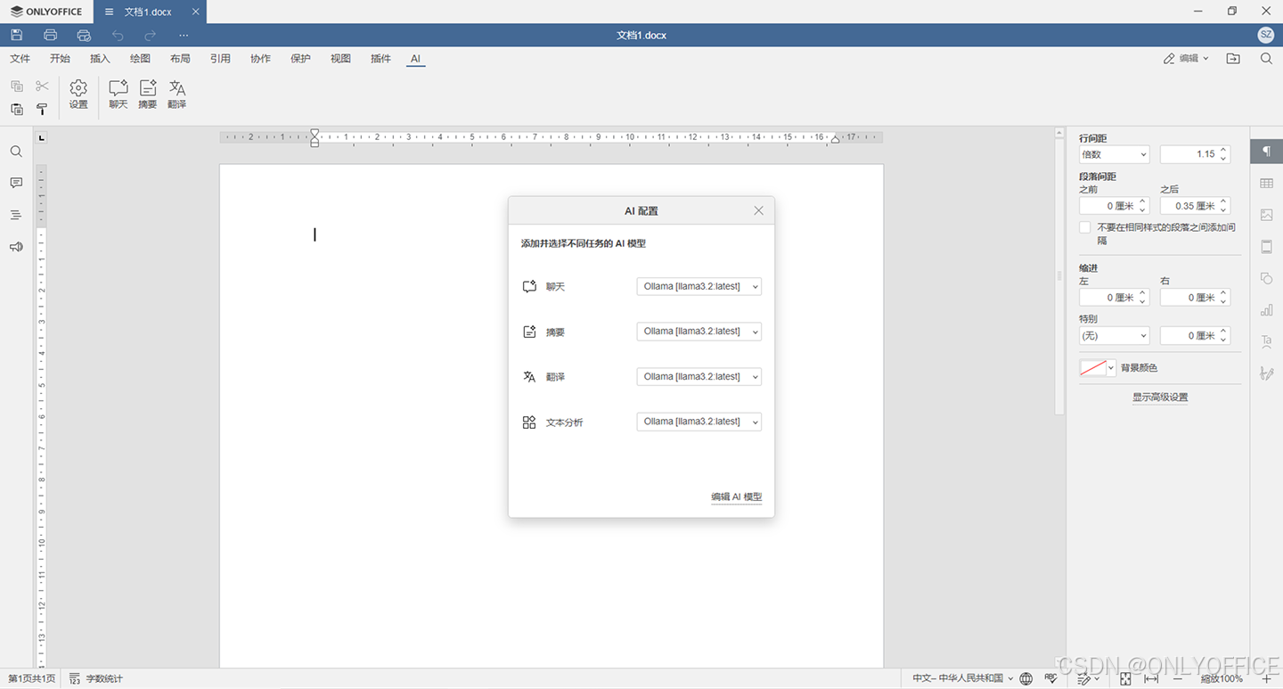Switch to the 开始 tab
Viewport: 1283px width, 689px height.
click(60, 59)
